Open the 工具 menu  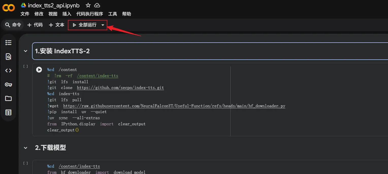tap(112, 14)
